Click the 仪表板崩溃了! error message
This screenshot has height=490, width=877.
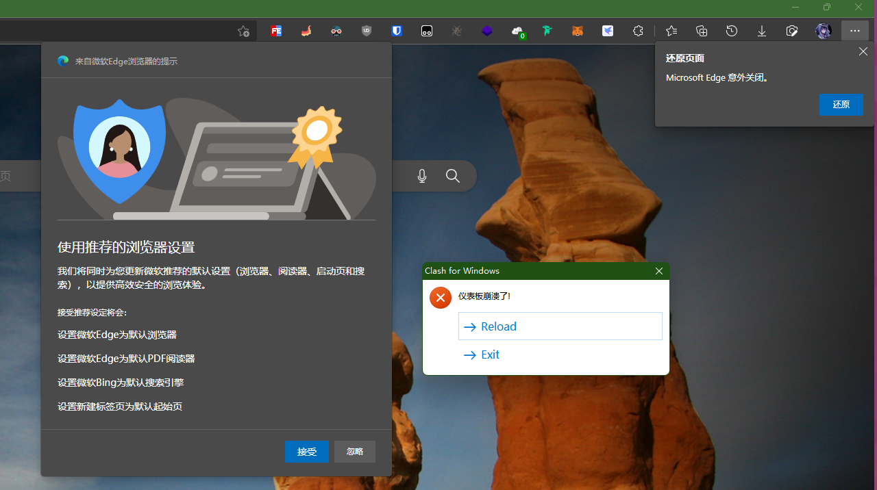(484, 296)
